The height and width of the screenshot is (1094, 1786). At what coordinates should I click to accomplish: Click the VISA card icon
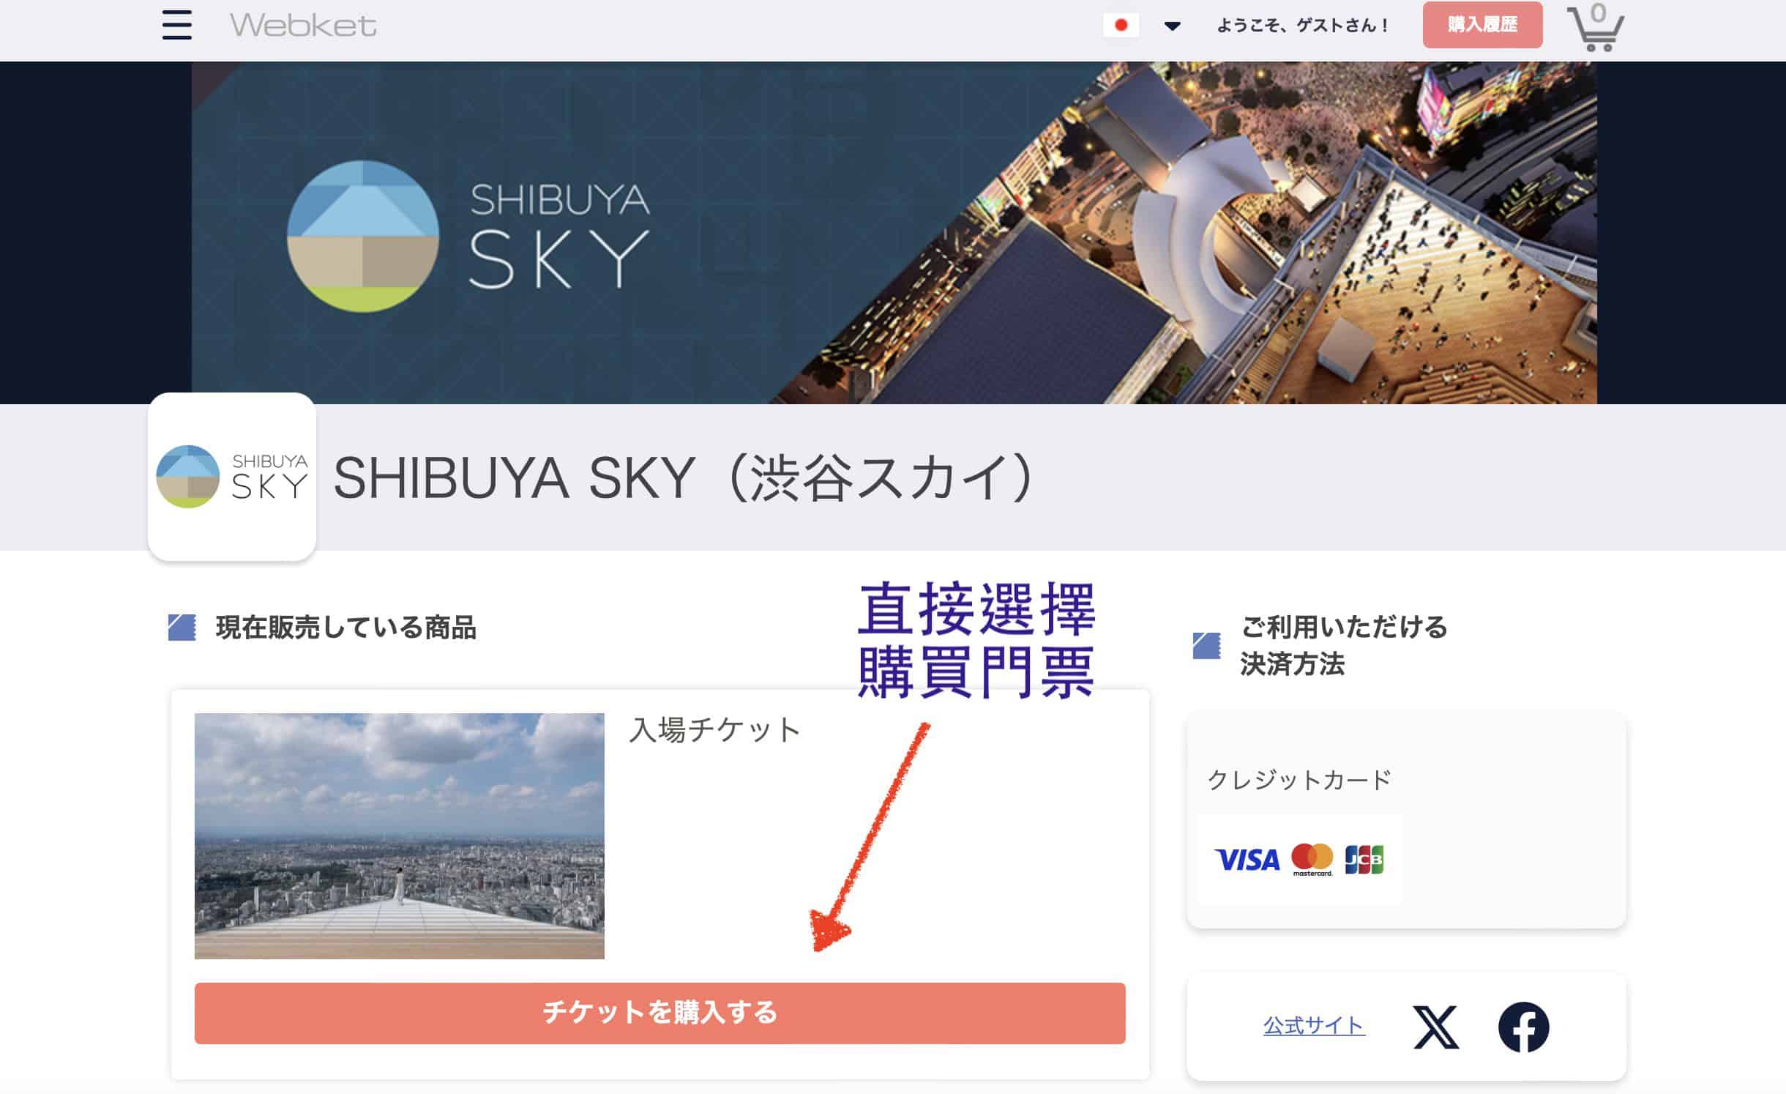point(1247,860)
